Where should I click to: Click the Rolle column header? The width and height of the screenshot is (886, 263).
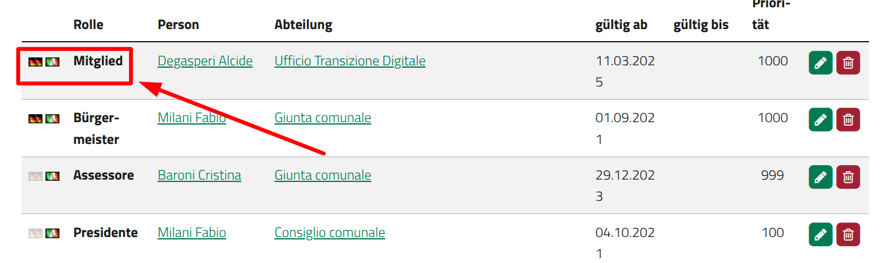pos(89,25)
